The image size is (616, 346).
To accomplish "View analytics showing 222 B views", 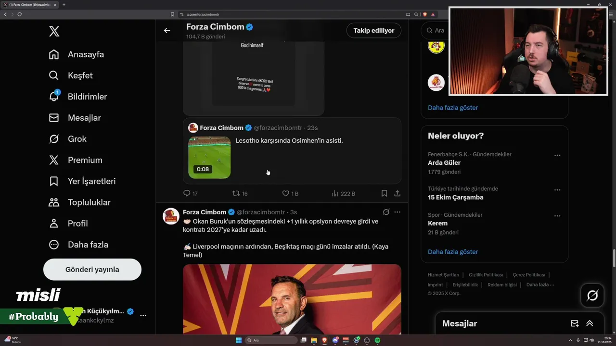I will [x=343, y=193].
